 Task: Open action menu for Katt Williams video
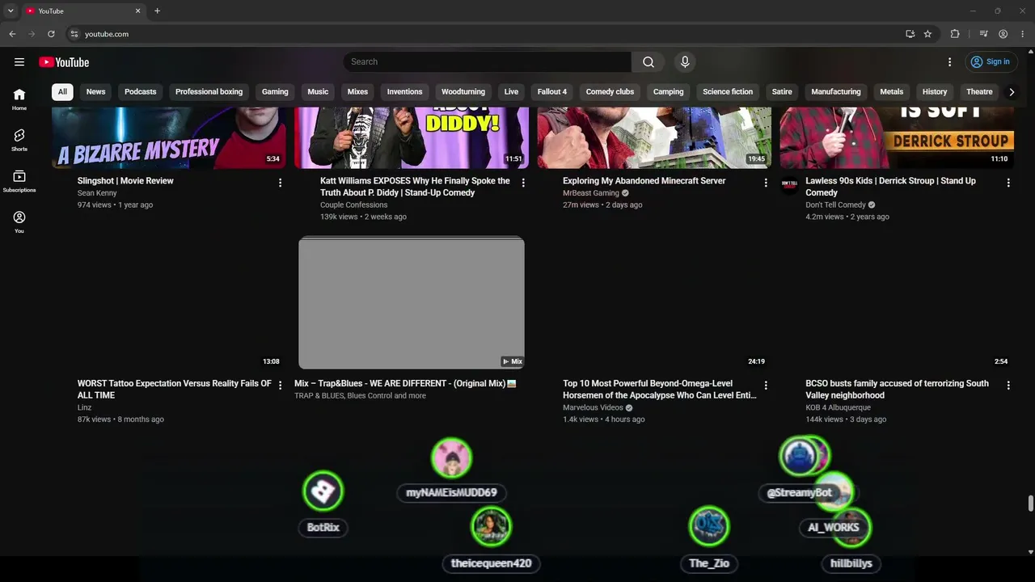coord(523,183)
